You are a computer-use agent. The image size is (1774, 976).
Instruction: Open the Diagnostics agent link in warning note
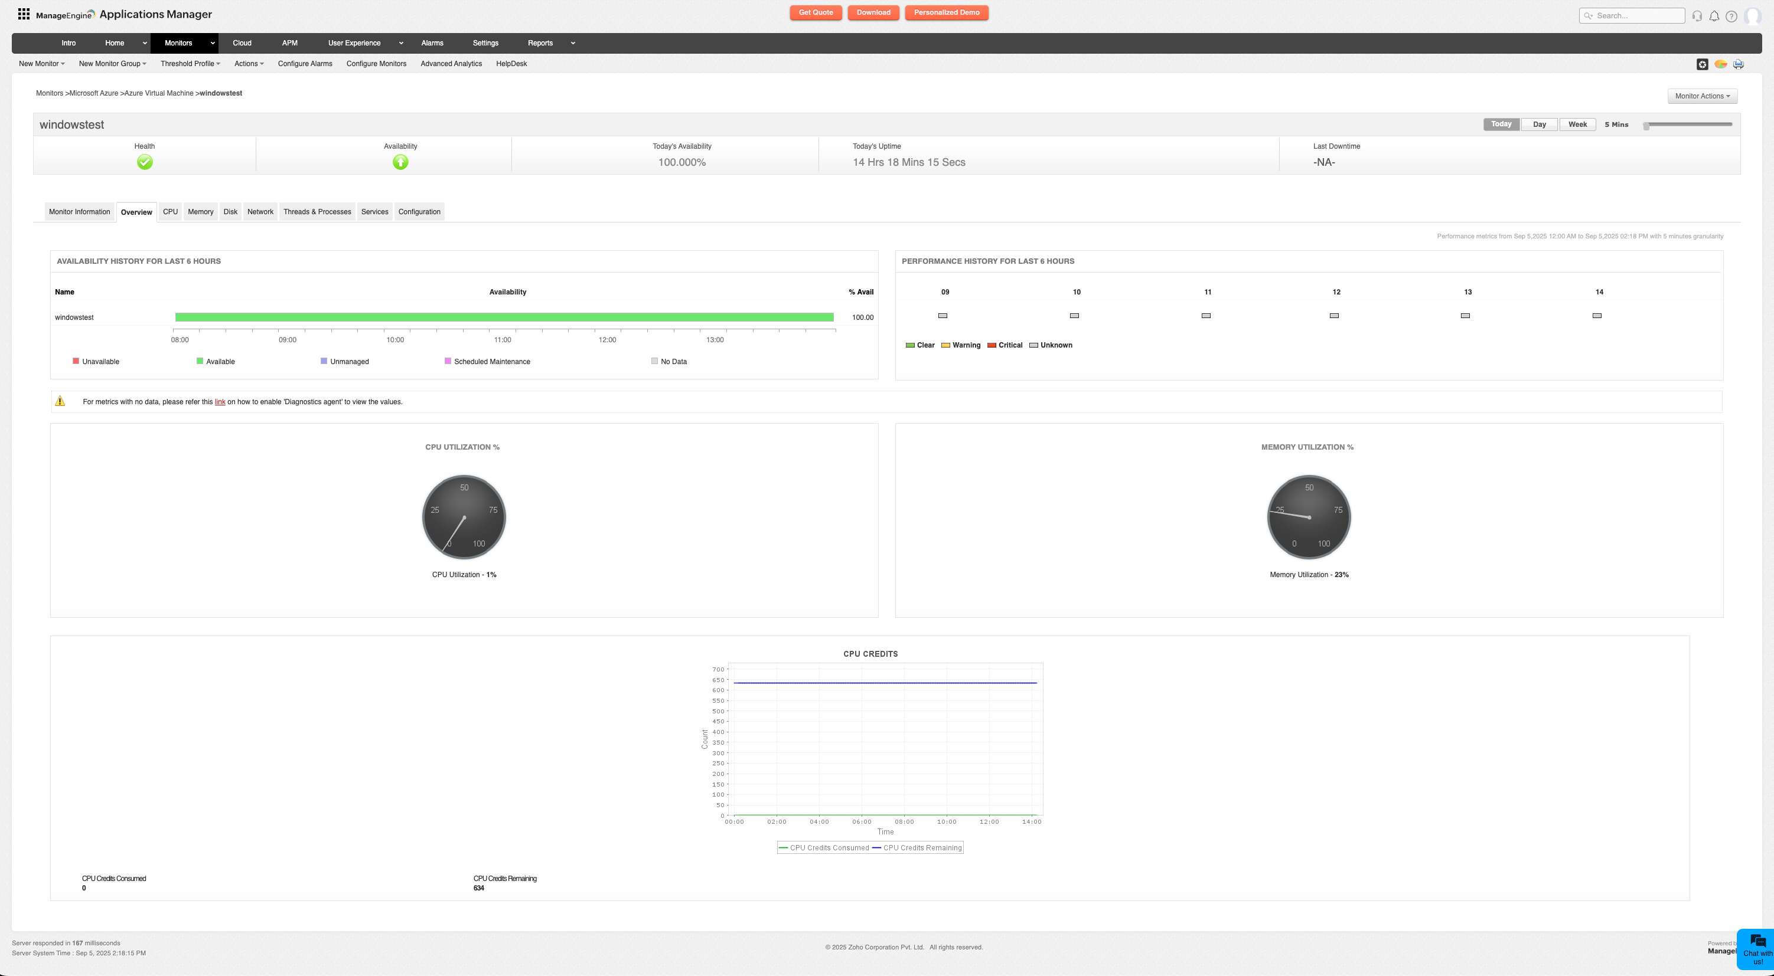219,402
